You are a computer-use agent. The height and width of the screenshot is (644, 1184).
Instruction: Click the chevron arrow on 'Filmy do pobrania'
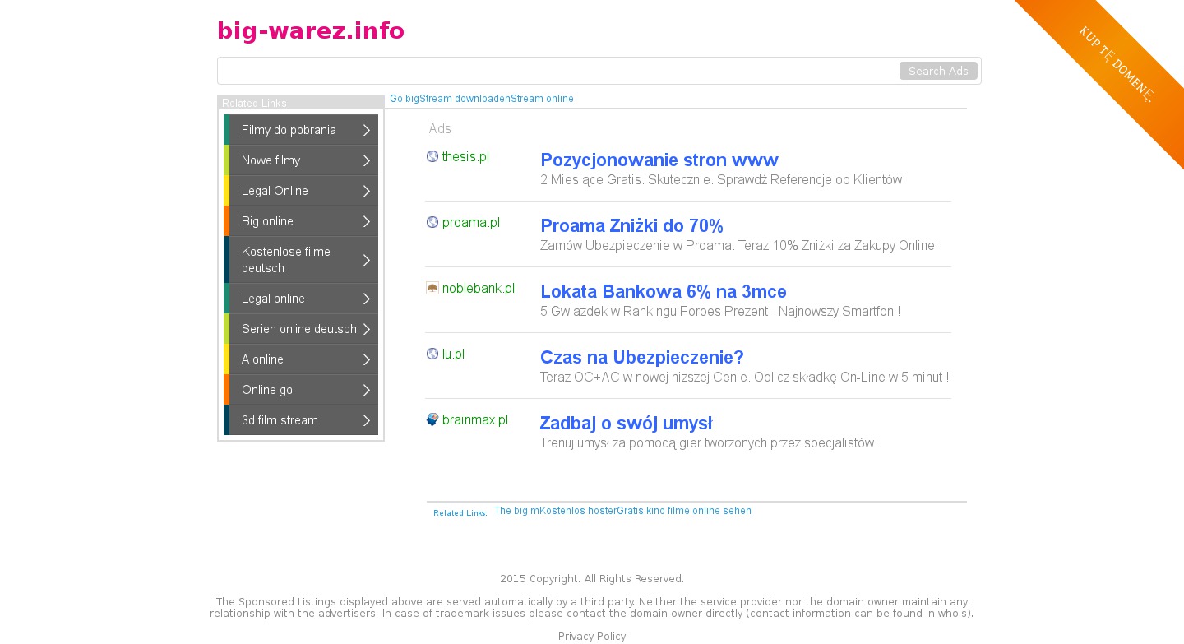click(x=367, y=130)
